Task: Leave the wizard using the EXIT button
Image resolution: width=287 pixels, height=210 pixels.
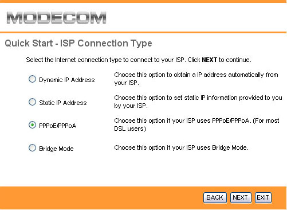Action: [x=263, y=197]
